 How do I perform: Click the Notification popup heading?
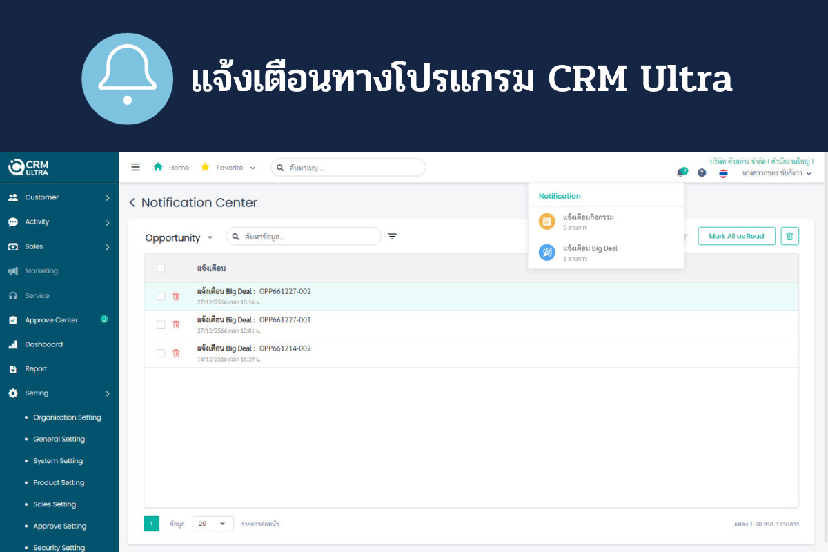coord(560,196)
